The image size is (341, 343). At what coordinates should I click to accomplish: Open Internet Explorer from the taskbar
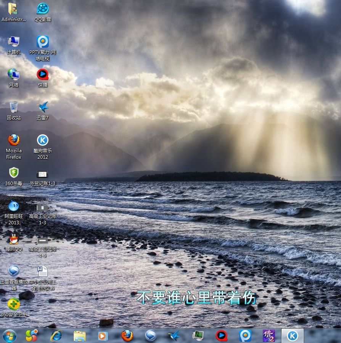click(x=56, y=336)
